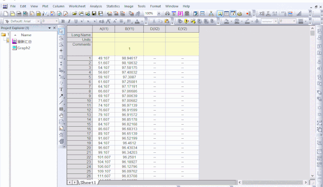Open the Plot menu

coord(45,6)
